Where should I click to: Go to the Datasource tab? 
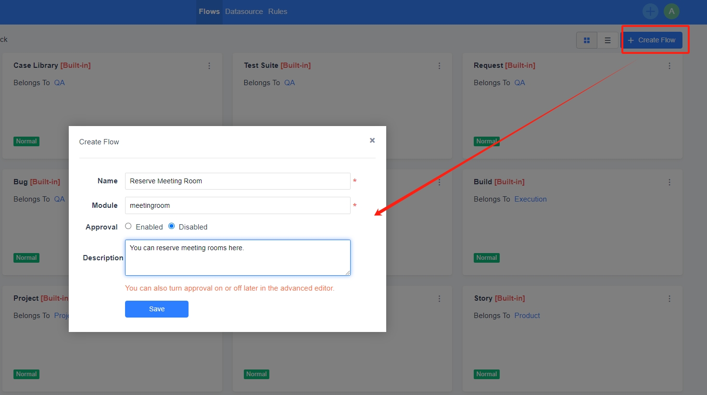pyautogui.click(x=244, y=12)
